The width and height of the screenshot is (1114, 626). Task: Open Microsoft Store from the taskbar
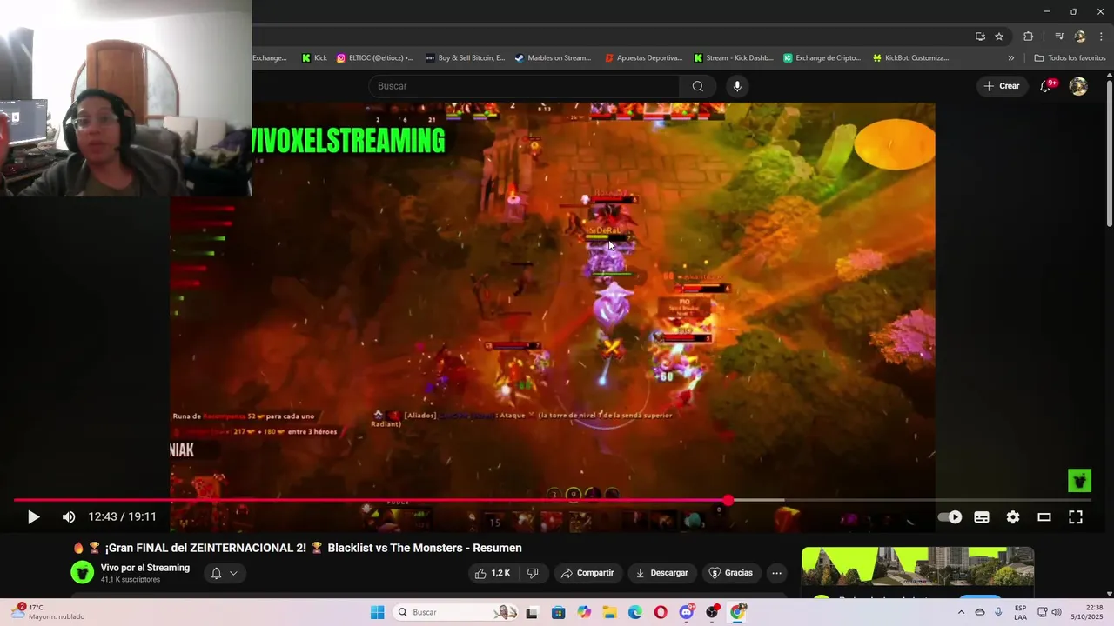pos(558,612)
